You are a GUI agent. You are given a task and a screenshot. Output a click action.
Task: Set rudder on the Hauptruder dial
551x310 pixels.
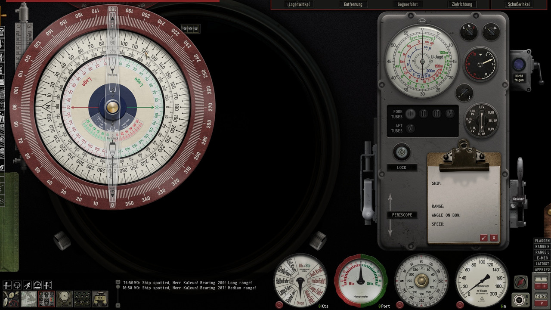[x=361, y=281]
